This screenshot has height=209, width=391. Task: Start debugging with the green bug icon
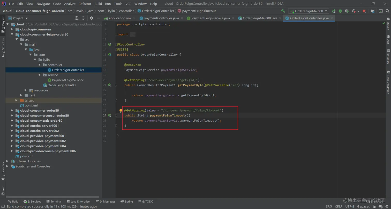point(340,11)
